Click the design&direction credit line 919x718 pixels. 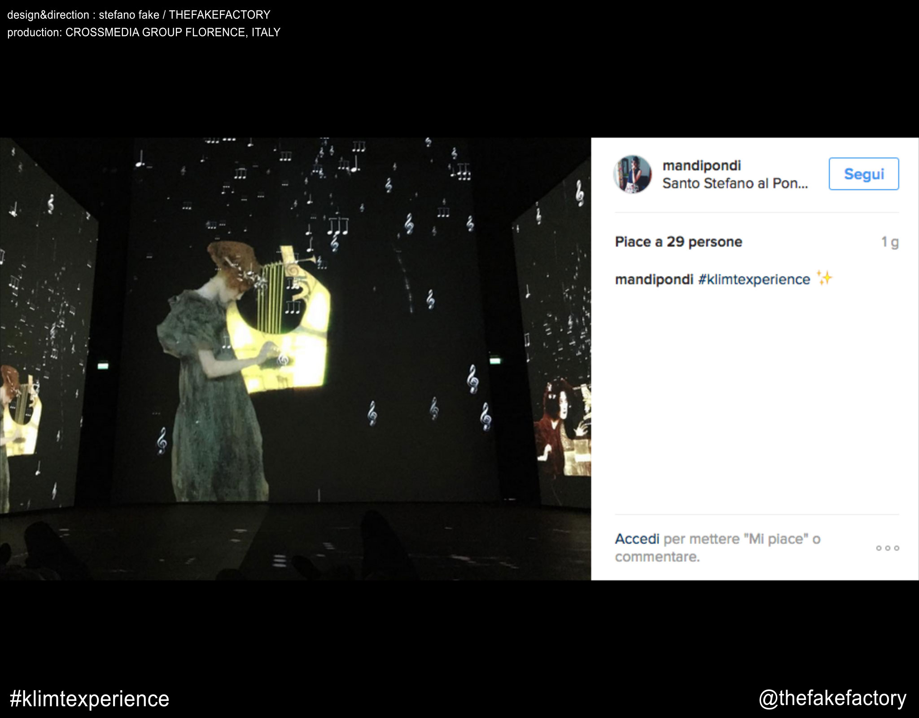click(x=139, y=15)
